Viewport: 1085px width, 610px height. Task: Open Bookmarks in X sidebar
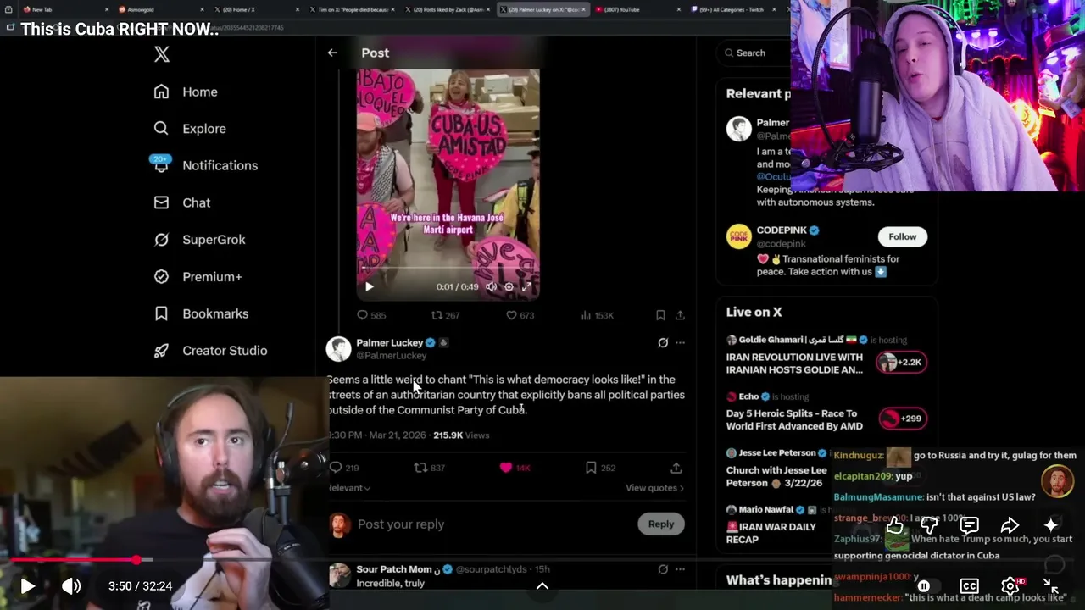pos(201,313)
